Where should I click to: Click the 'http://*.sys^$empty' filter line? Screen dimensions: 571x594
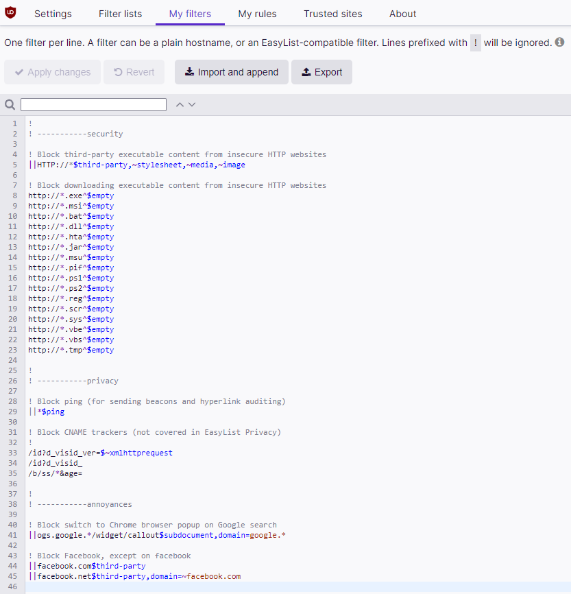coord(71,319)
